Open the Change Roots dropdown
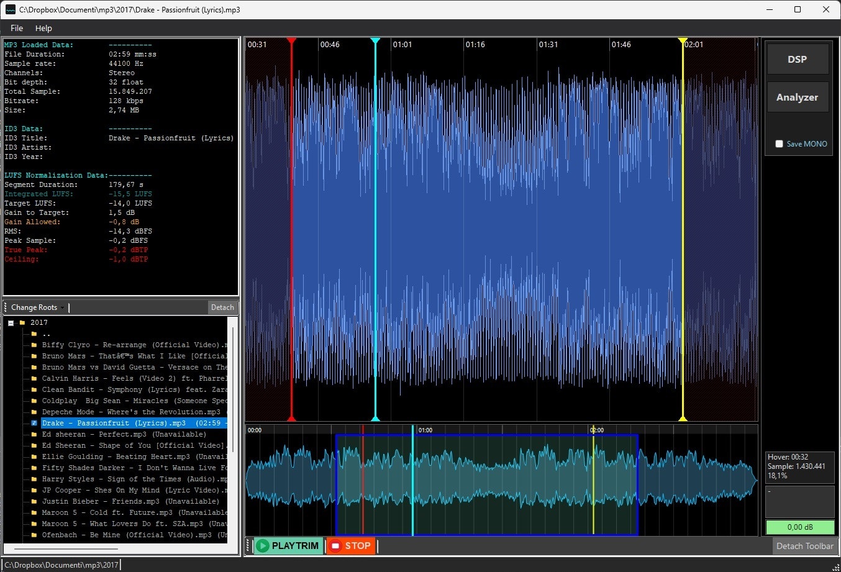The height and width of the screenshot is (572, 841). pos(37,307)
